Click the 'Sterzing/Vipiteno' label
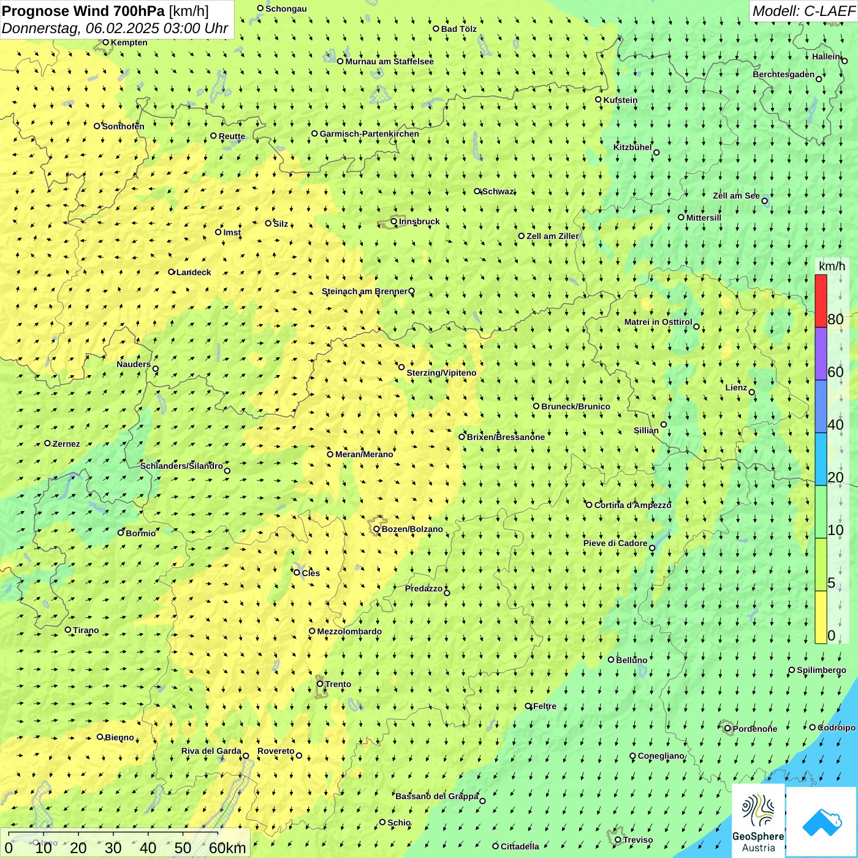Image resolution: width=858 pixels, height=858 pixels. [441, 373]
